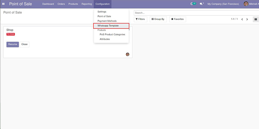Click the user avatar in the top bar

click(x=246, y=4)
